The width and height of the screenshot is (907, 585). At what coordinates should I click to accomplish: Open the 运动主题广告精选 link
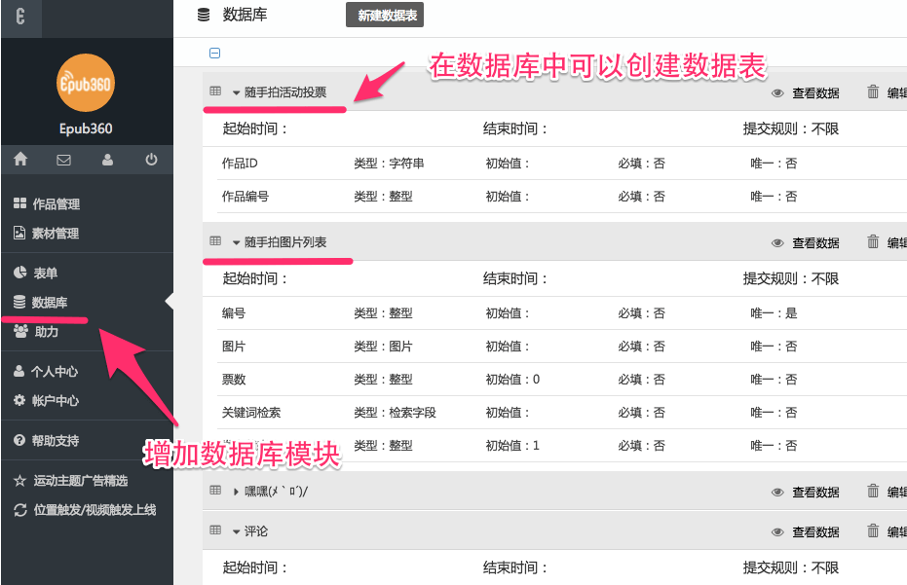(x=80, y=481)
